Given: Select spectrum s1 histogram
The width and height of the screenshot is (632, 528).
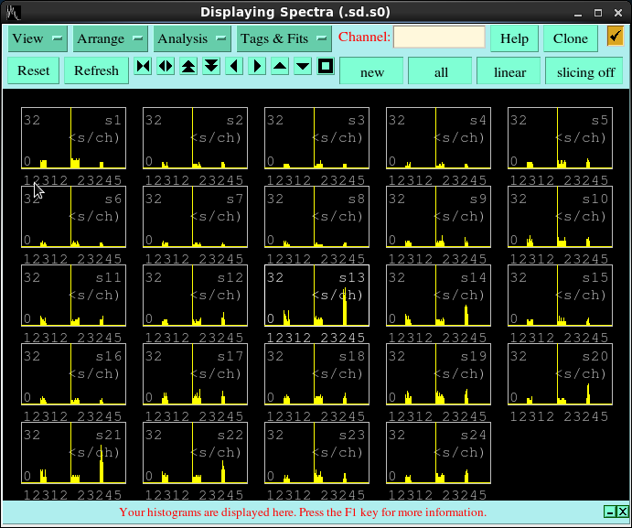Looking at the screenshot, I should coord(73,138).
